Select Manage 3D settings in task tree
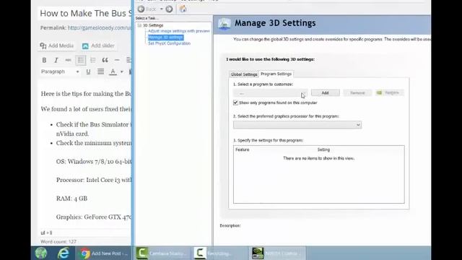462x260 pixels. pyautogui.click(x=165, y=37)
